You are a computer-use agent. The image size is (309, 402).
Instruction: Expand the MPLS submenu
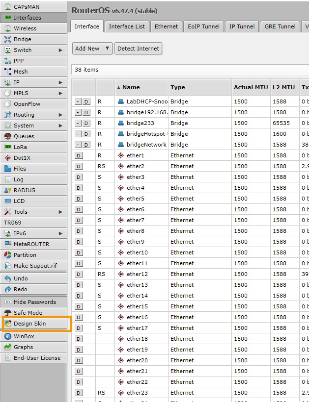(x=60, y=93)
